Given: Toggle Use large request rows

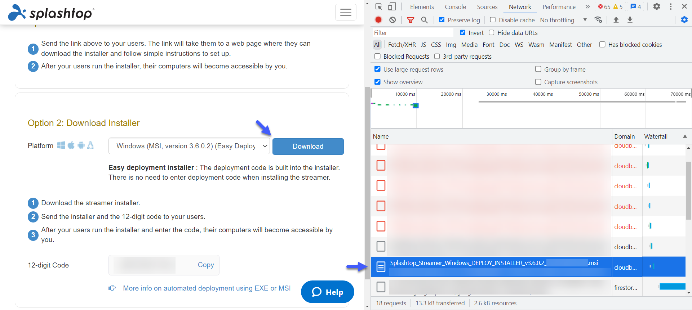Looking at the screenshot, I should (x=377, y=69).
